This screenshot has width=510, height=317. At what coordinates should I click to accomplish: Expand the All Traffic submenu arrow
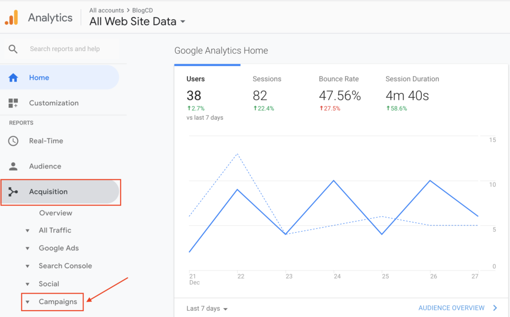tap(28, 231)
